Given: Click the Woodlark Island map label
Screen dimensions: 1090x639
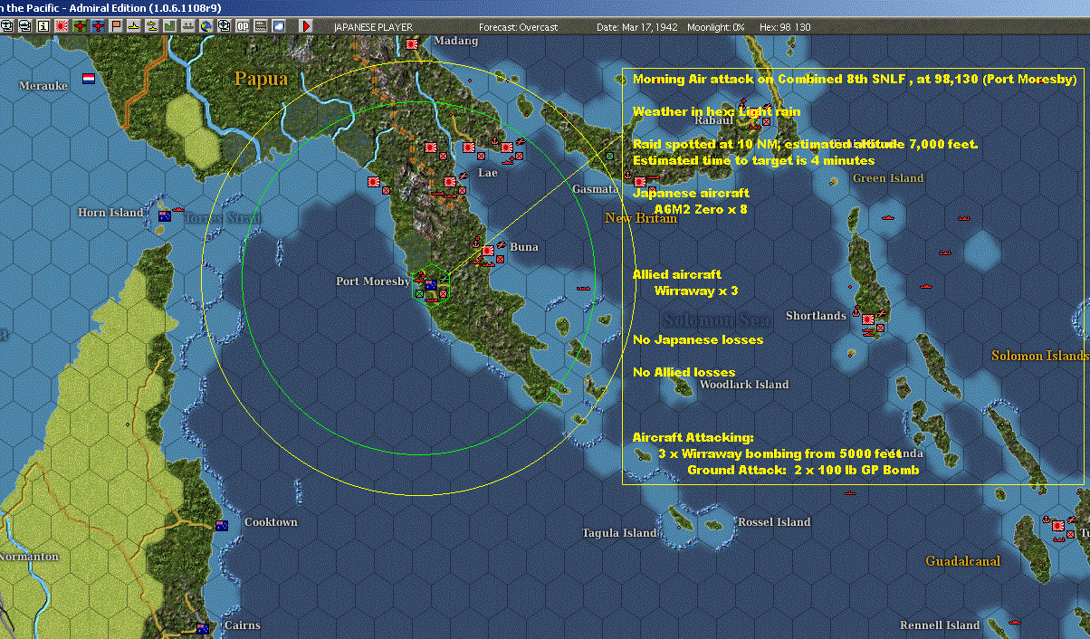Looking at the screenshot, I should (743, 385).
